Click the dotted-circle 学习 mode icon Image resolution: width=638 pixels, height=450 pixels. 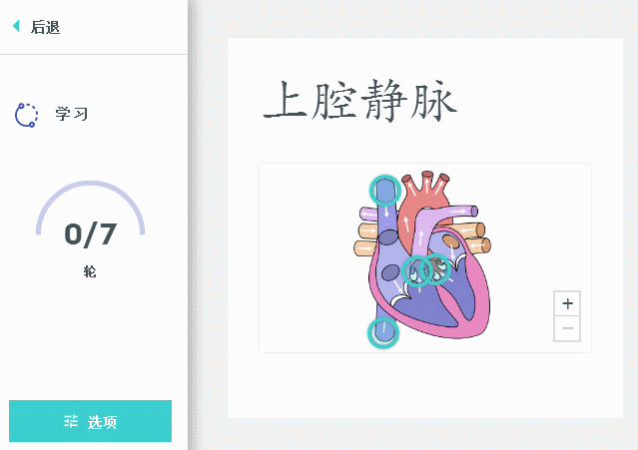pos(26,115)
